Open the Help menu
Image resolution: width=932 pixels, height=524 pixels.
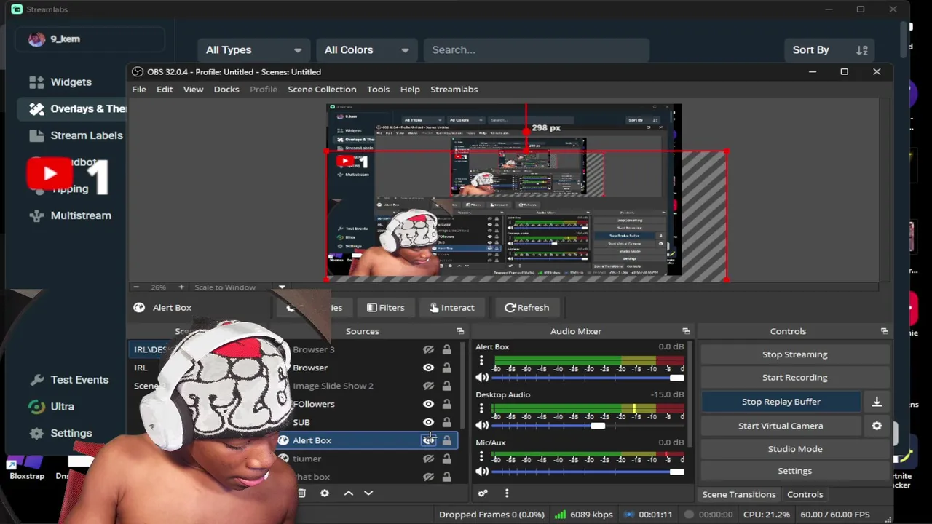(410, 90)
